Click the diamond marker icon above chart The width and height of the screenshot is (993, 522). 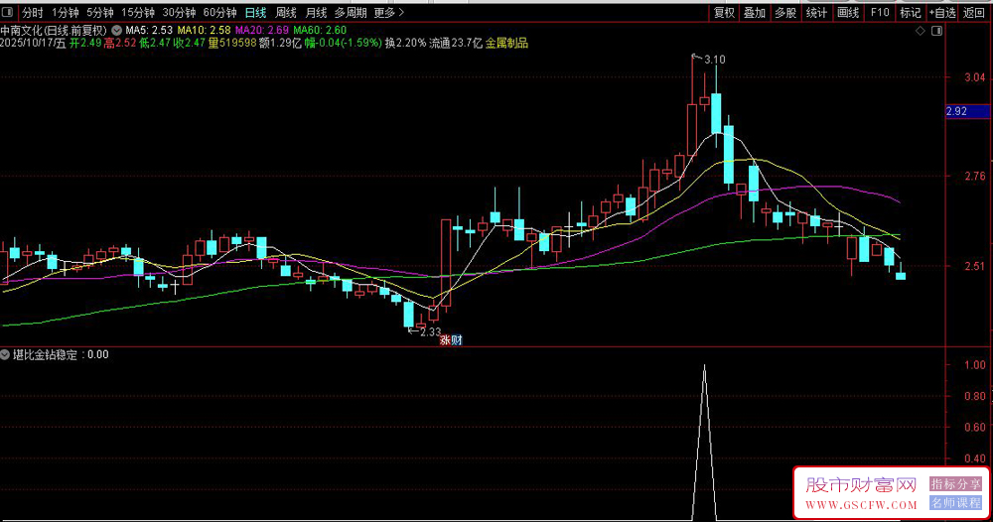[921, 31]
